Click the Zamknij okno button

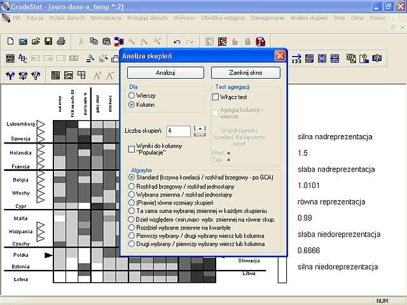[245, 72]
